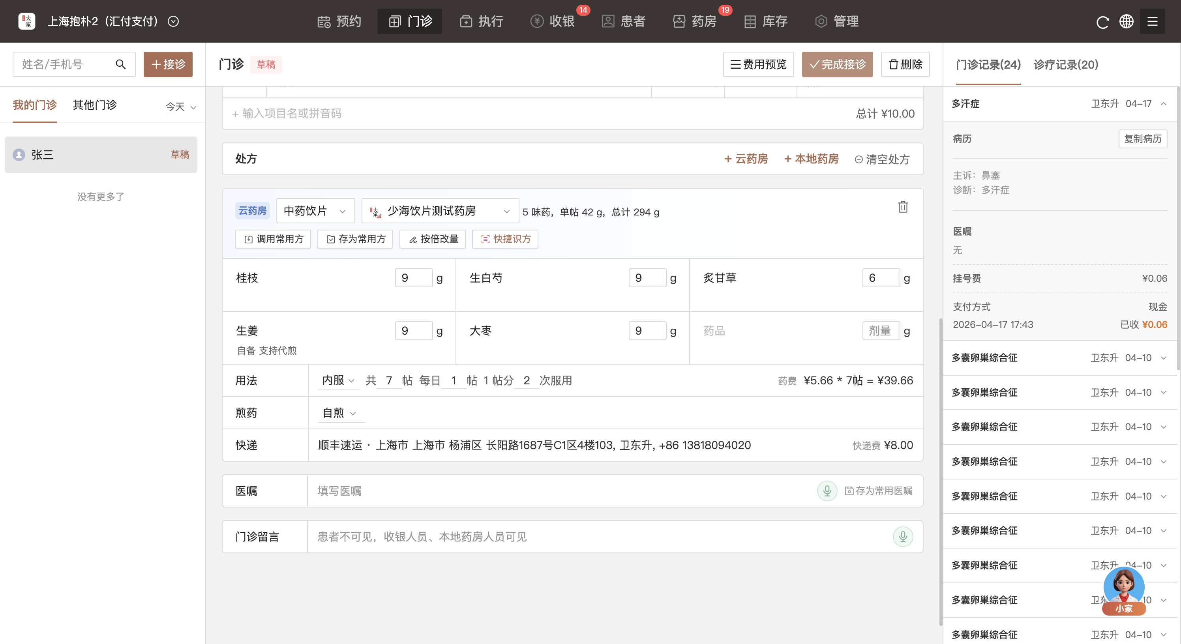Viewport: 1181px width, 644px height.
Task: Open 少海饮片测试药房 pharmacy dropdown
Action: (x=440, y=211)
